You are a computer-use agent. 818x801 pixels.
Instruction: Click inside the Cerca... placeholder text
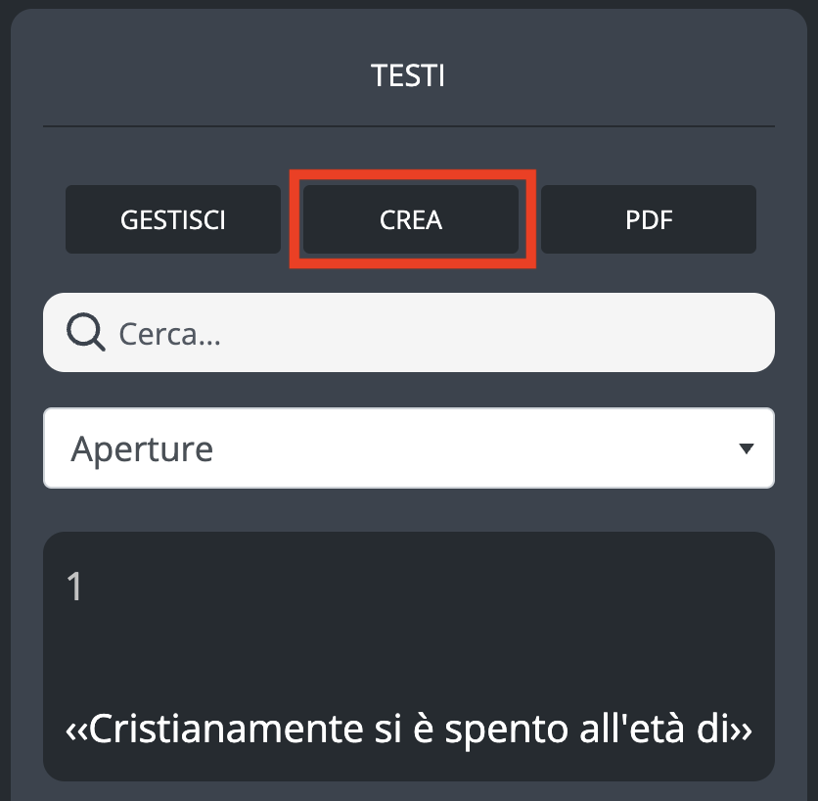point(169,335)
